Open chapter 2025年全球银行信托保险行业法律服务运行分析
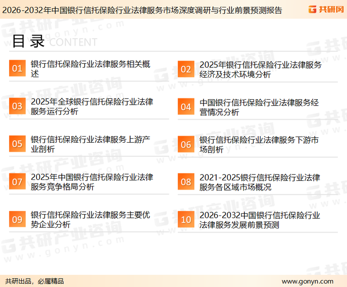 point(92,107)
